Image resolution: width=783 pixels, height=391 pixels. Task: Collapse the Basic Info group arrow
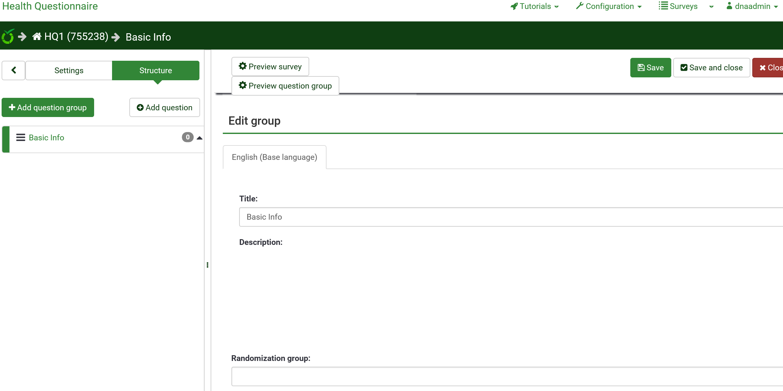pos(199,138)
